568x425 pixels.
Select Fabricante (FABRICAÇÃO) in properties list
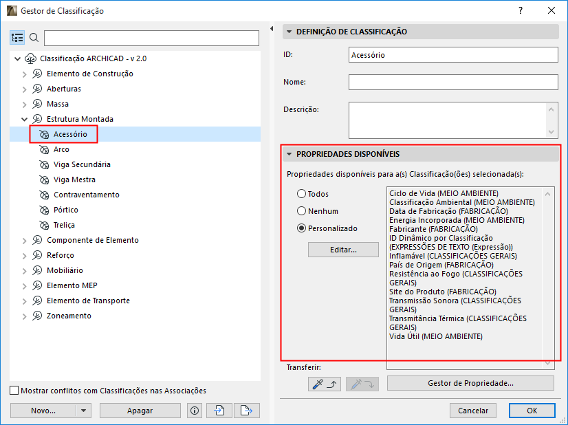[433, 229]
